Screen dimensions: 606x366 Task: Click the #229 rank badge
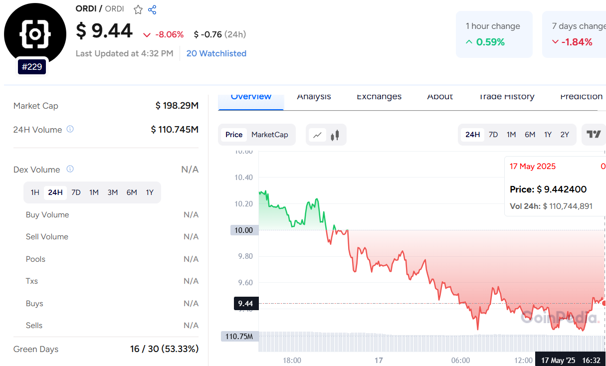pyautogui.click(x=32, y=66)
